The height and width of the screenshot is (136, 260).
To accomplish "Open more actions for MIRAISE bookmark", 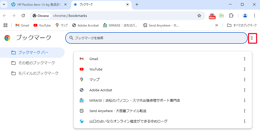I will 244,100.
